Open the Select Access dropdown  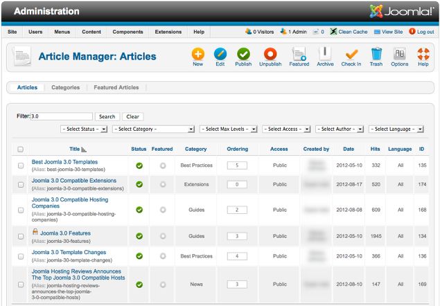pyautogui.click(x=286, y=129)
